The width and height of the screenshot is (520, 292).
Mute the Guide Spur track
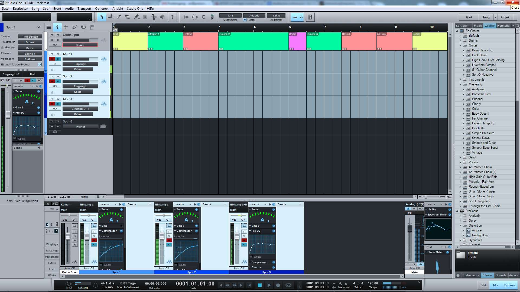click(x=52, y=35)
